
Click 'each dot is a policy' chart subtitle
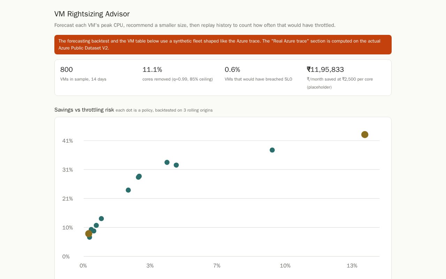164,110
